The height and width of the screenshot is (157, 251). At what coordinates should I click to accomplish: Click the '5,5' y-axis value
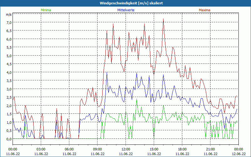(9, 48)
